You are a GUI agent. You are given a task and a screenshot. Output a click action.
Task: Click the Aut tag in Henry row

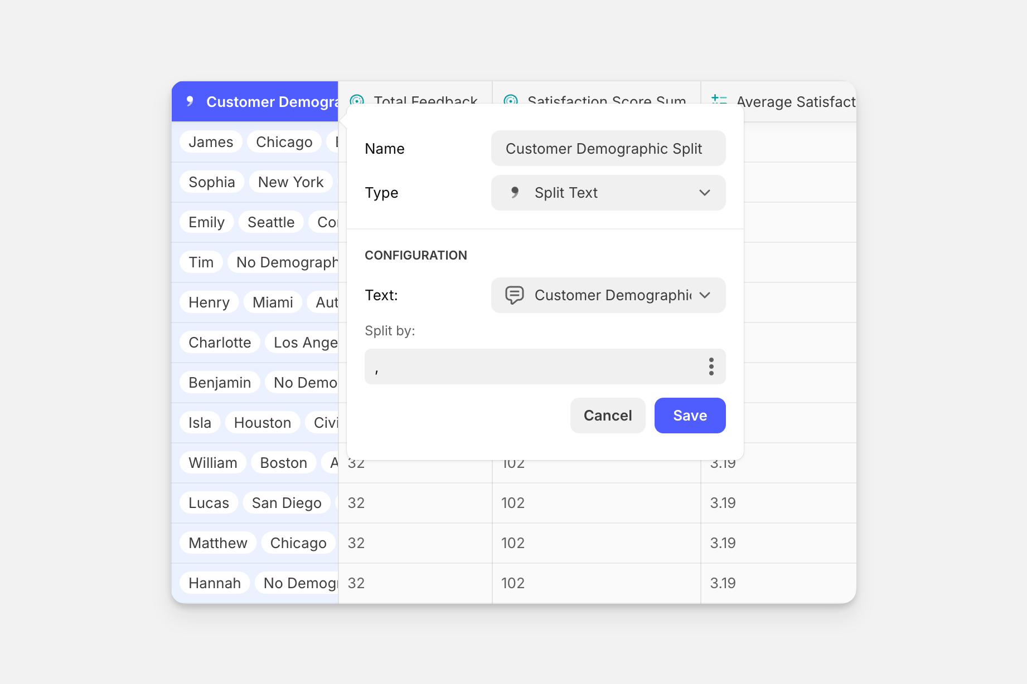point(323,302)
